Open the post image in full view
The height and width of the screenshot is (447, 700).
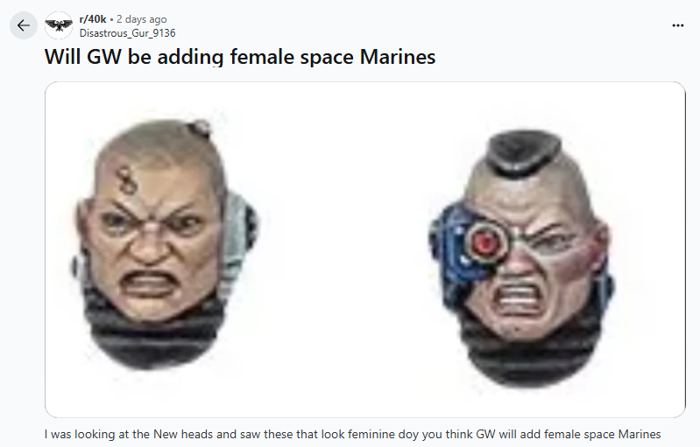365,249
